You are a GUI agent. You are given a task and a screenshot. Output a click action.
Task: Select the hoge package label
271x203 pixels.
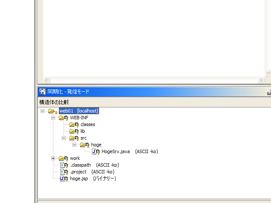click(x=96, y=145)
